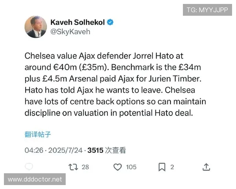Open the @SkyKaveh handle link

[x=70, y=32]
